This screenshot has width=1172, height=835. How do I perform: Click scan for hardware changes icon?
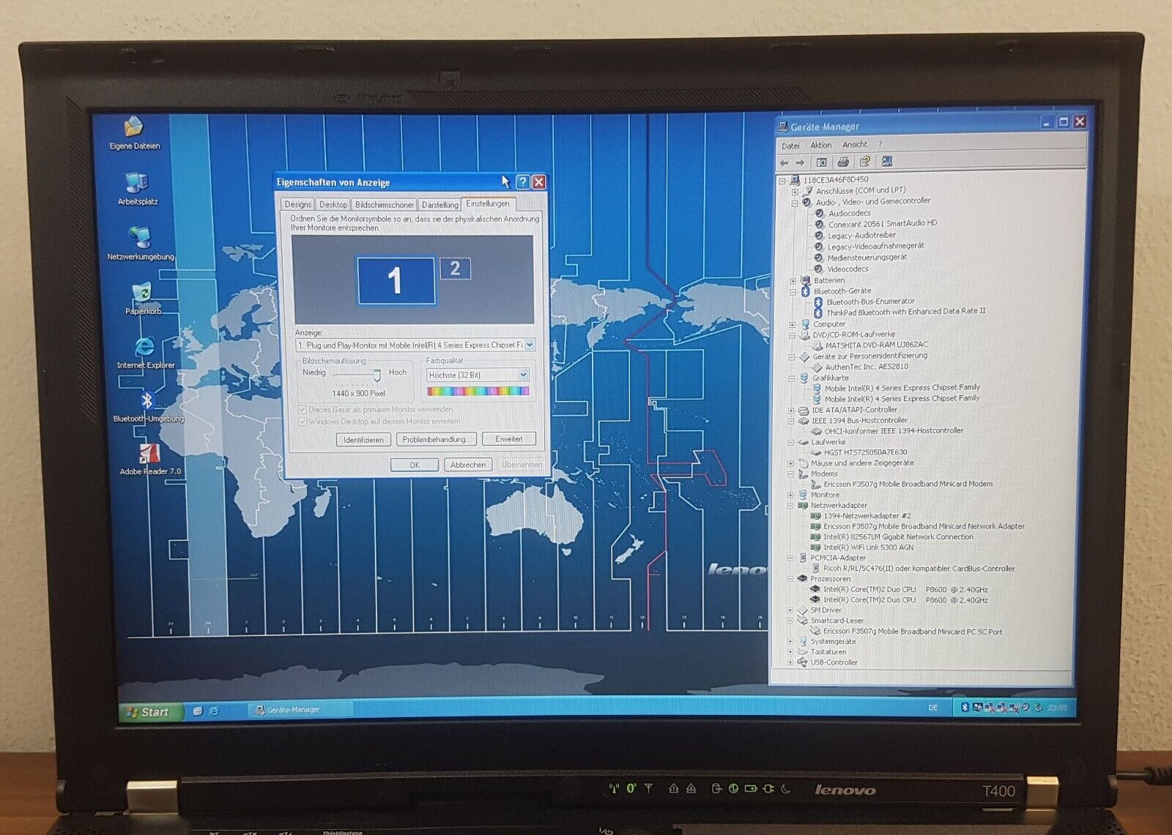pos(886,161)
